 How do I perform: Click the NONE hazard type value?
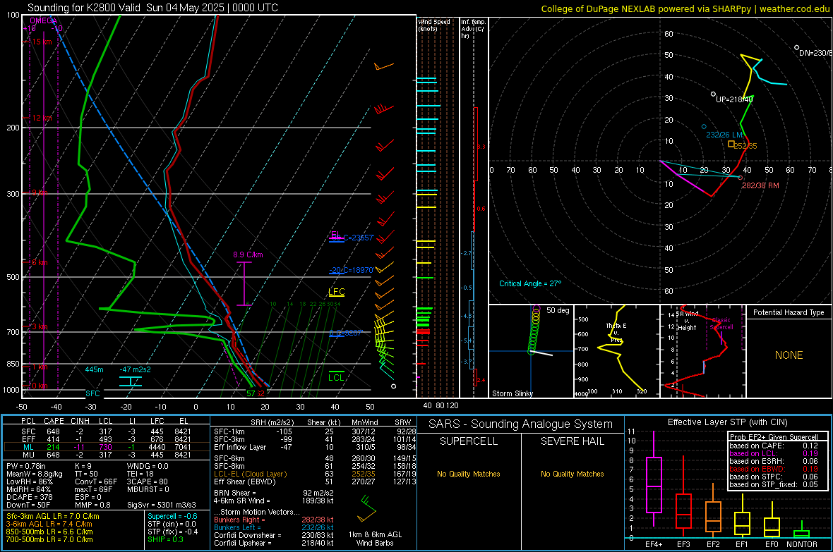pos(789,355)
